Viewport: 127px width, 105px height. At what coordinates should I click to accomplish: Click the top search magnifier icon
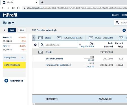coord(117,22)
